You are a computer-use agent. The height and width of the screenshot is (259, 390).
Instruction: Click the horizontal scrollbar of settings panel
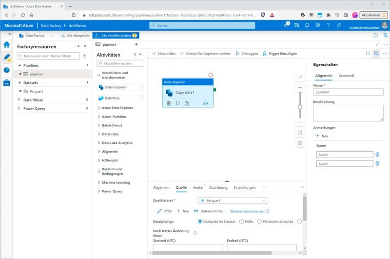click(212, 253)
